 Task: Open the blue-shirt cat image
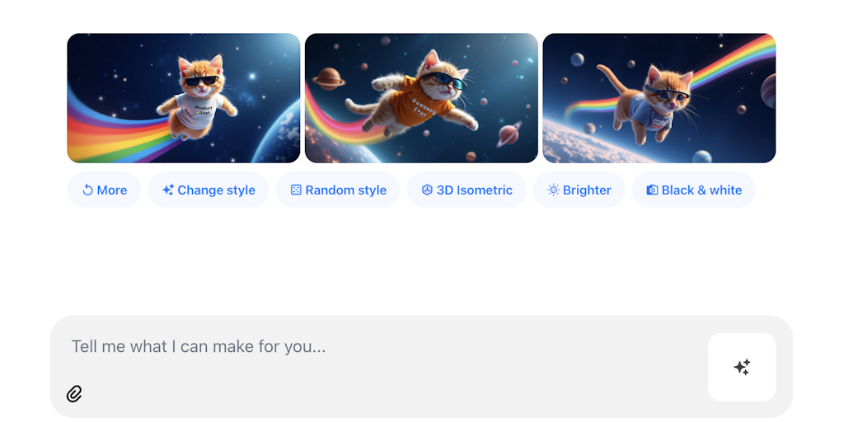coord(659,98)
